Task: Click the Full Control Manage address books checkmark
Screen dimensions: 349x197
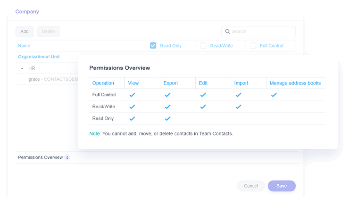Action: point(274,95)
